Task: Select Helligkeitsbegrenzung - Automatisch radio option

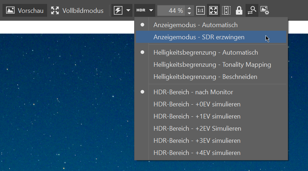Action: click(205, 52)
